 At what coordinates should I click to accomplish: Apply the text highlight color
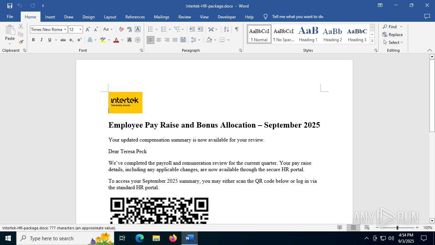tap(103, 40)
